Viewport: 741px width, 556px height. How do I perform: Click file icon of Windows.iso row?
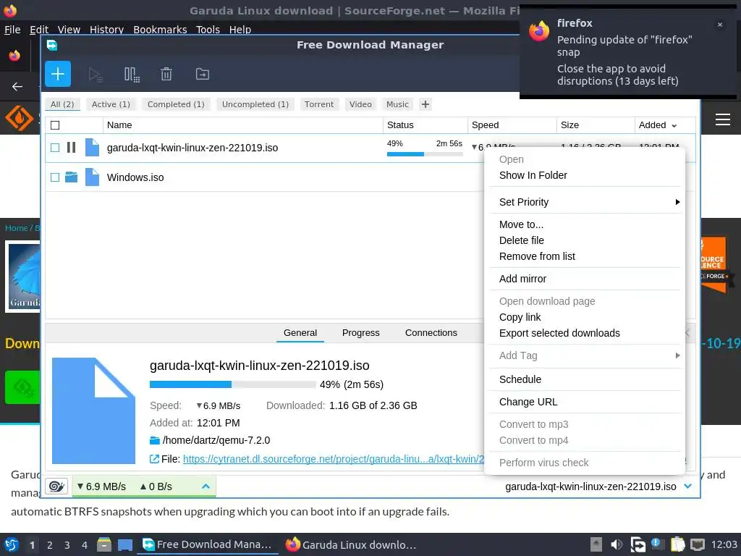point(92,177)
